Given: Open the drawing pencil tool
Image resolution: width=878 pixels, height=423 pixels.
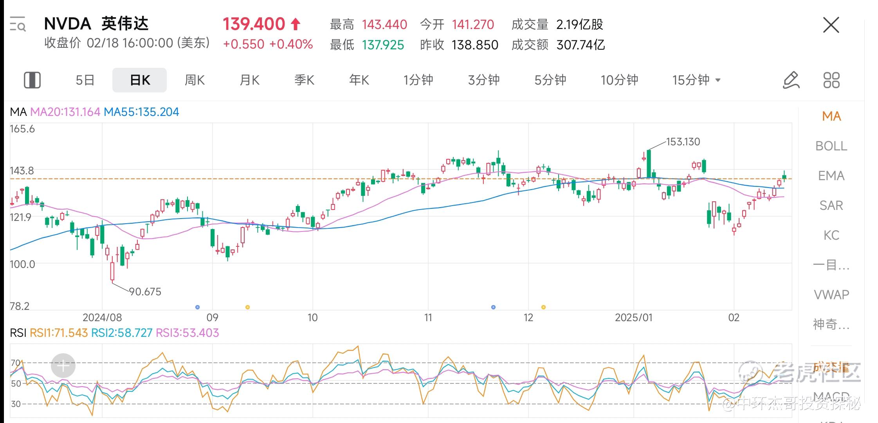Looking at the screenshot, I should tap(791, 80).
